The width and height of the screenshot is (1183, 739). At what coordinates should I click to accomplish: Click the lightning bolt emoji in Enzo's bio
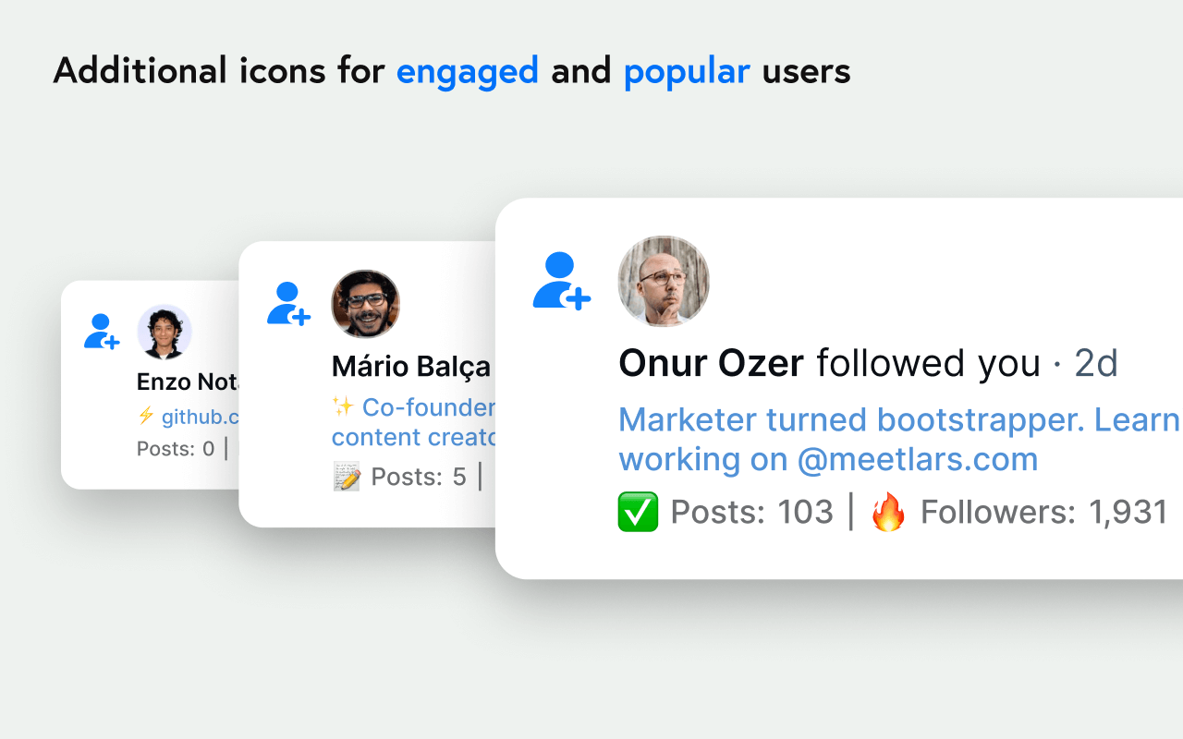(145, 416)
